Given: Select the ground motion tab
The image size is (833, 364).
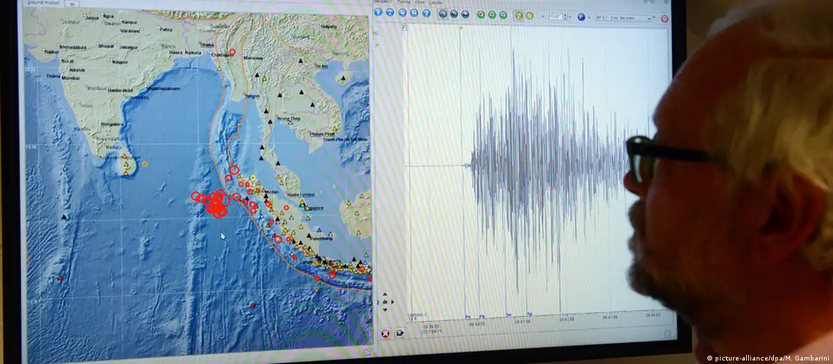Looking at the screenshot, I should pyautogui.click(x=43, y=3).
